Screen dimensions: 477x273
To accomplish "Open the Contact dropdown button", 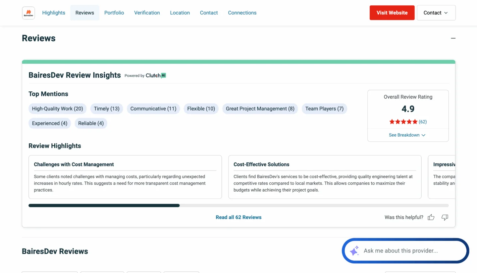I will click(436, 13).
